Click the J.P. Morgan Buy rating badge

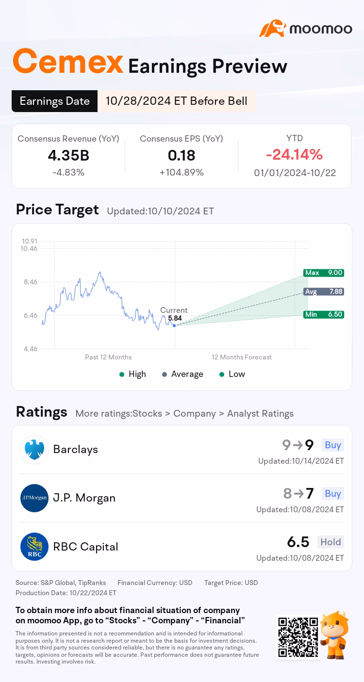[332, 493]
